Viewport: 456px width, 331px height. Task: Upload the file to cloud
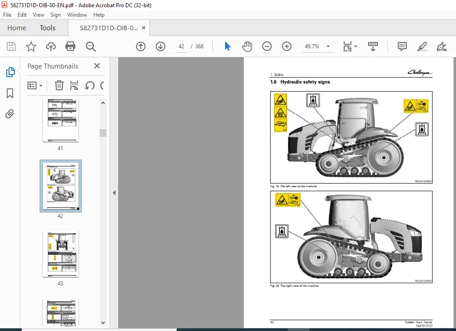tap(51, 46)
